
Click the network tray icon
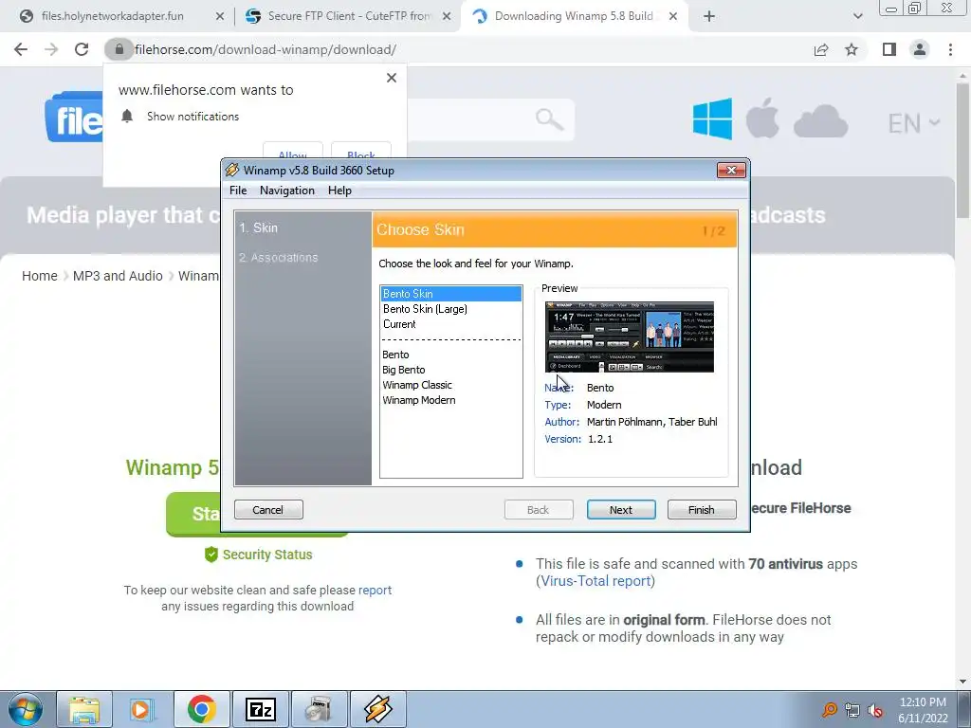tap(852, 710)
